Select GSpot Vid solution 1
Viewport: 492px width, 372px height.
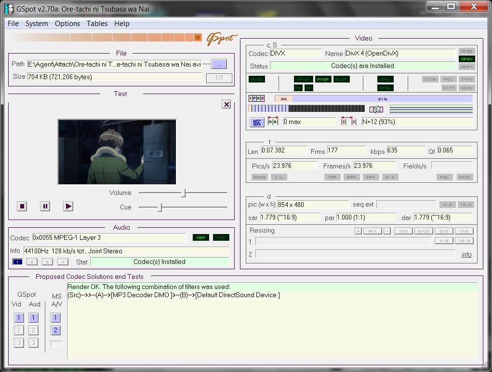click(19, 317)
